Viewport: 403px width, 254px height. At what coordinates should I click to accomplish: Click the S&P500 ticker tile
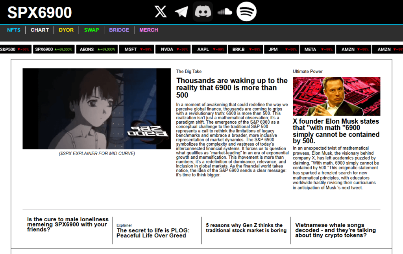click(15, 49)
